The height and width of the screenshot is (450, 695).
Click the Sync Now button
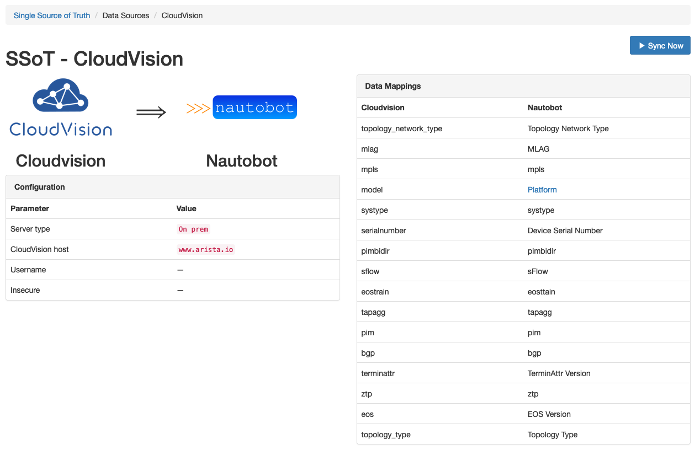(660, 45)
